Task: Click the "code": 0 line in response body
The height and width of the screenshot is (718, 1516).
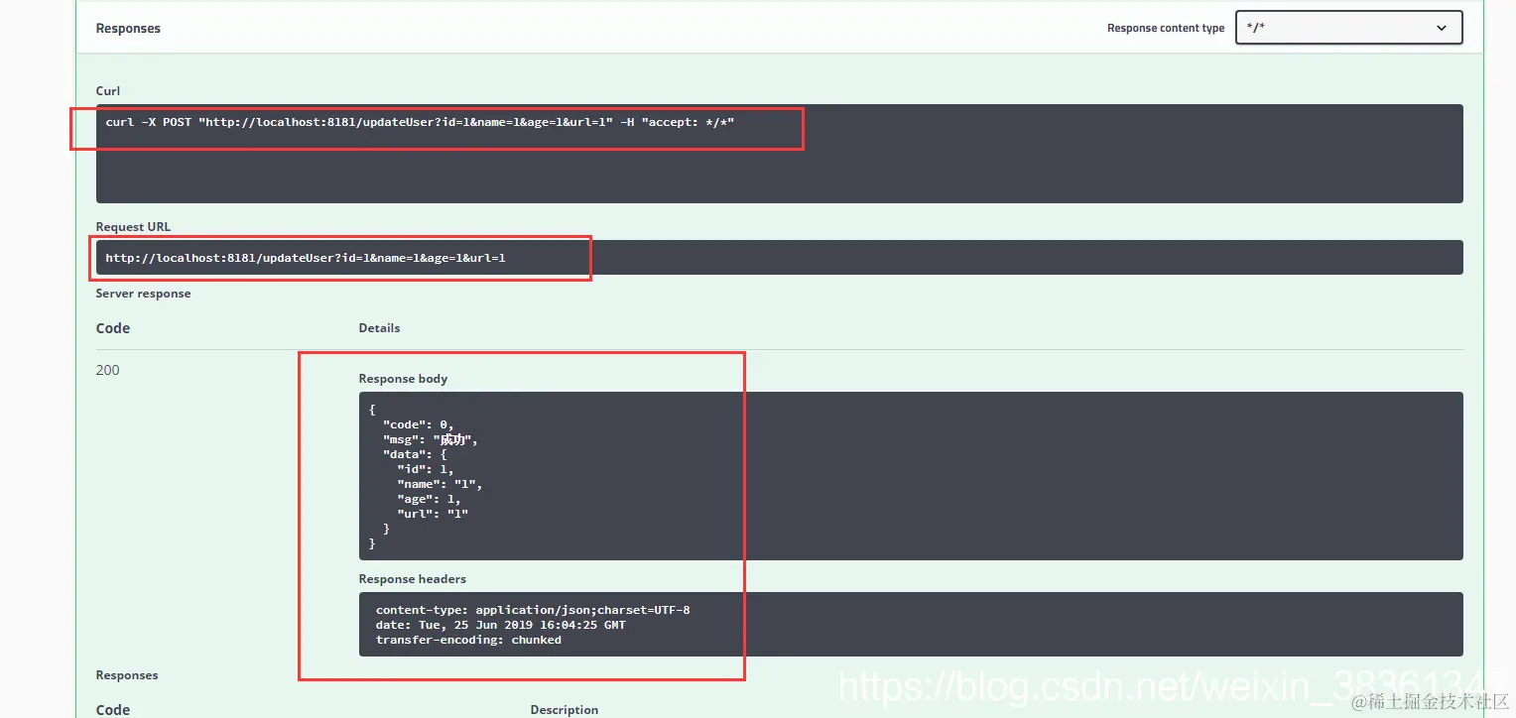Action: coord(418,424)
